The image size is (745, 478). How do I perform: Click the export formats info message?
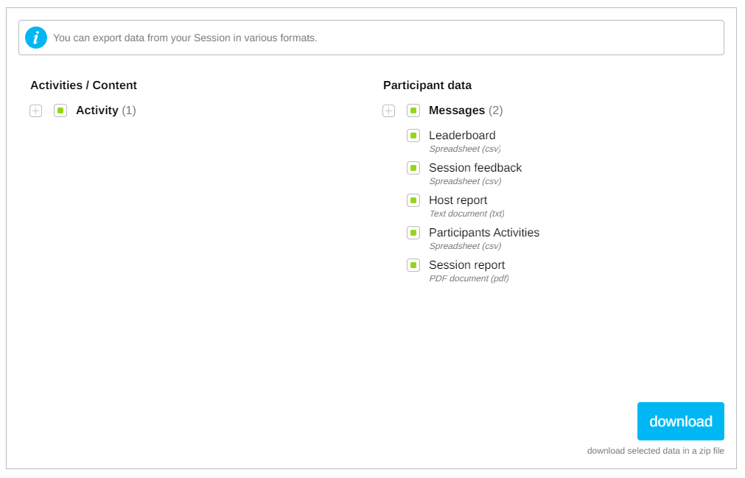pyautogui.click(x=185, y=38)
